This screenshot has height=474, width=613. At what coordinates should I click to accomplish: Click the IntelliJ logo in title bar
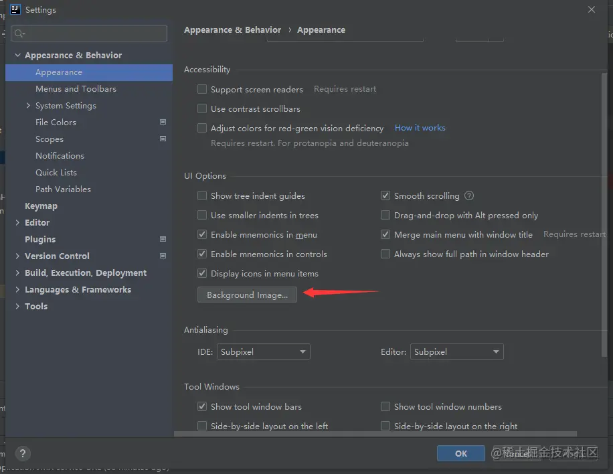tap(15, 10)
